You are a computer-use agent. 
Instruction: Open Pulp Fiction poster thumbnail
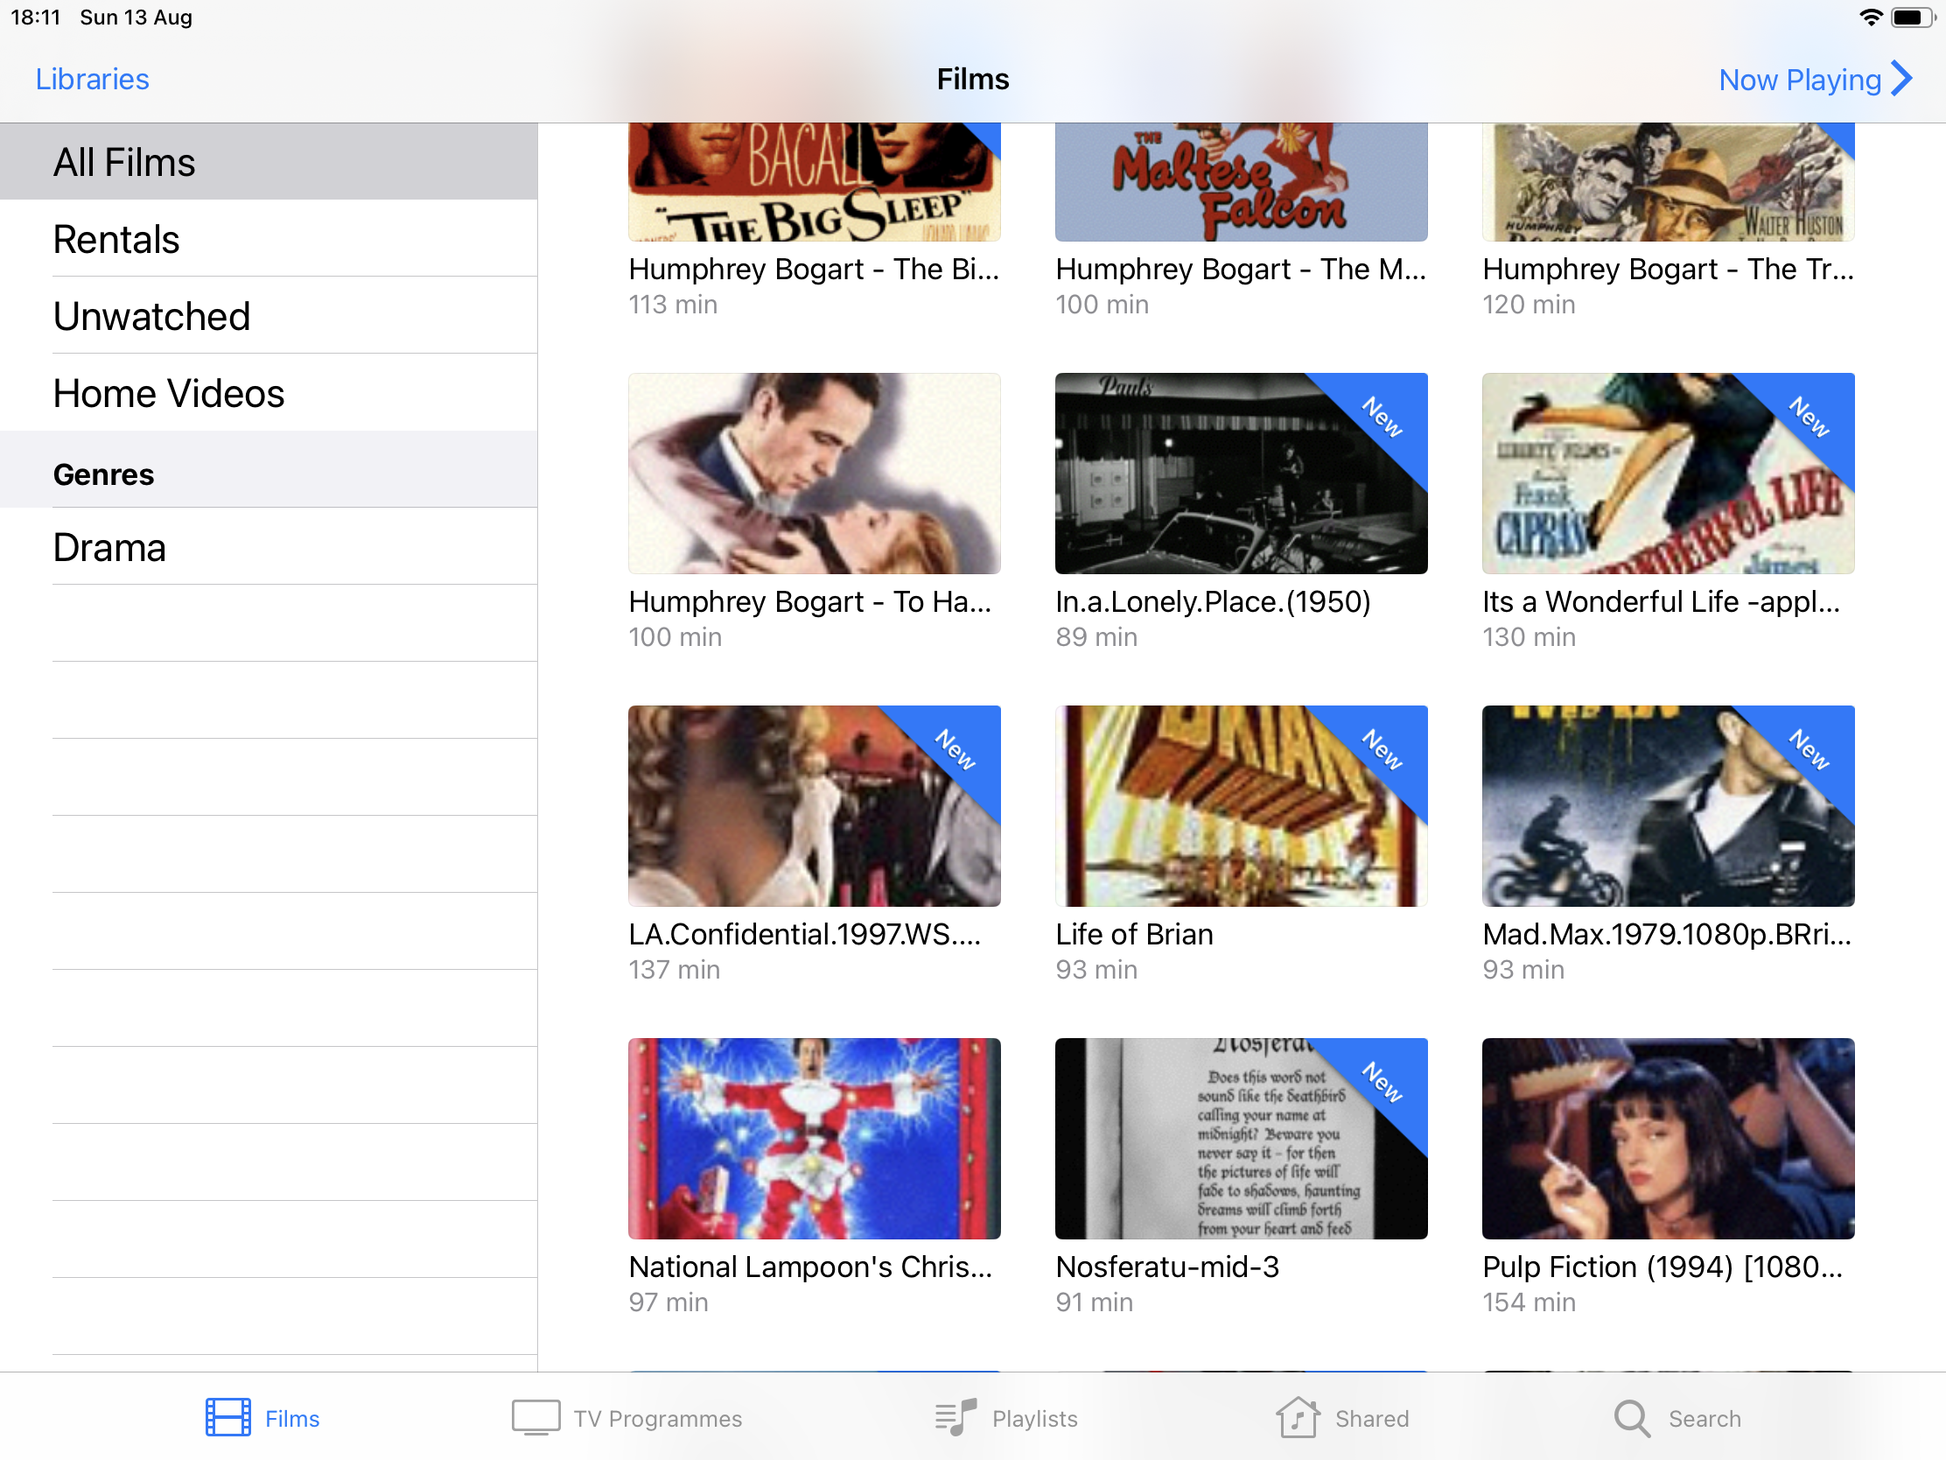coord(1668,1139)
